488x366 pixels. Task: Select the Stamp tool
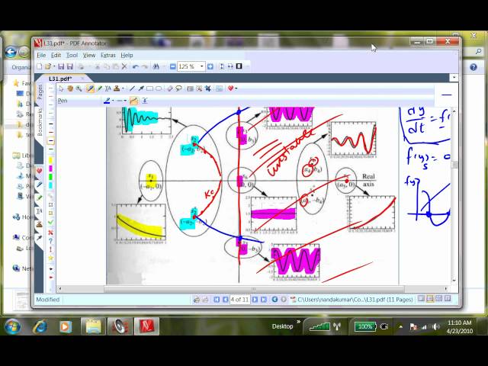(117, 88)
